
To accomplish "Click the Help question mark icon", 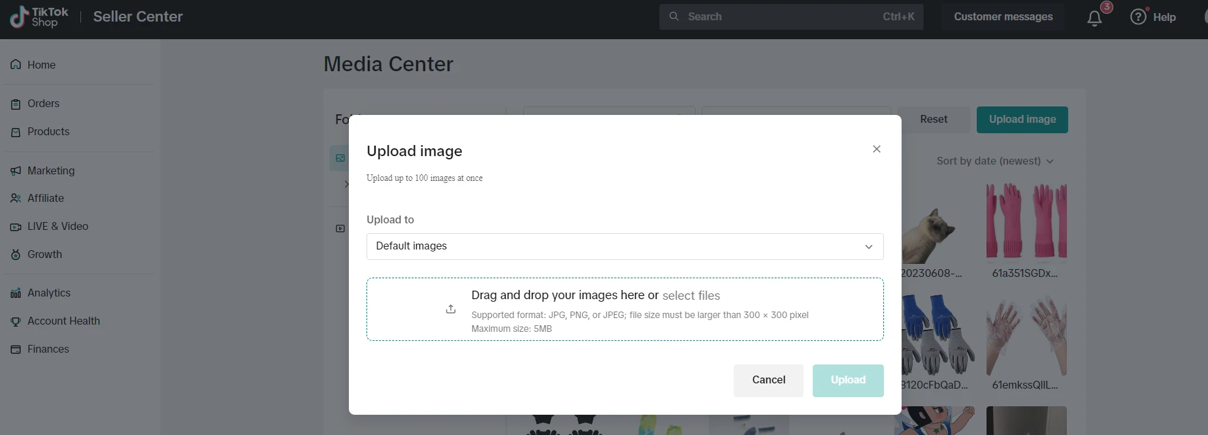I will point(1138,17).
